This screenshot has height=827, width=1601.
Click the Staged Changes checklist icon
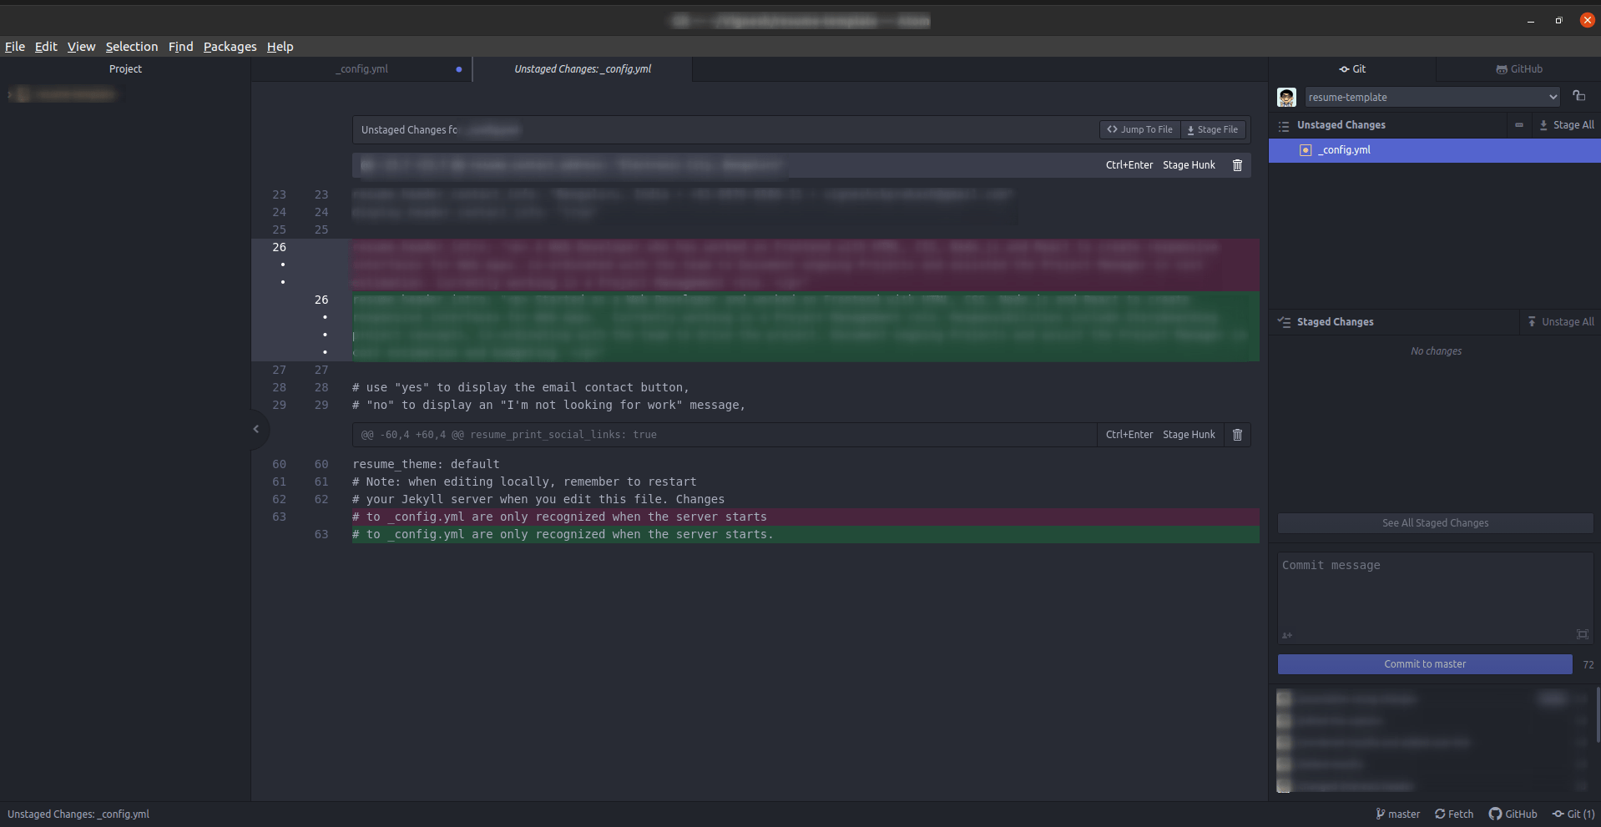(x=1284, y=322)
